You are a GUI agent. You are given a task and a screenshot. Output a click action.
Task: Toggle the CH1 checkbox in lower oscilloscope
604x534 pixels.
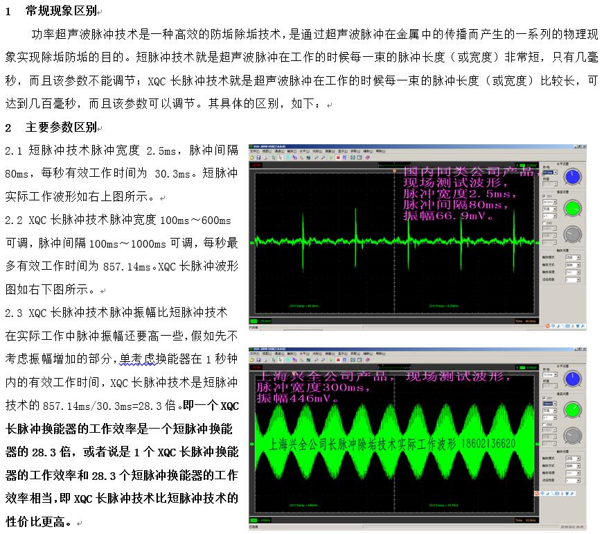544,397
